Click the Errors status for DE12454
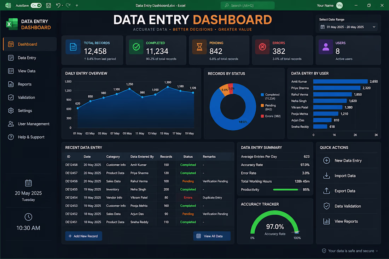389x259 pixels. click(188, 198)
